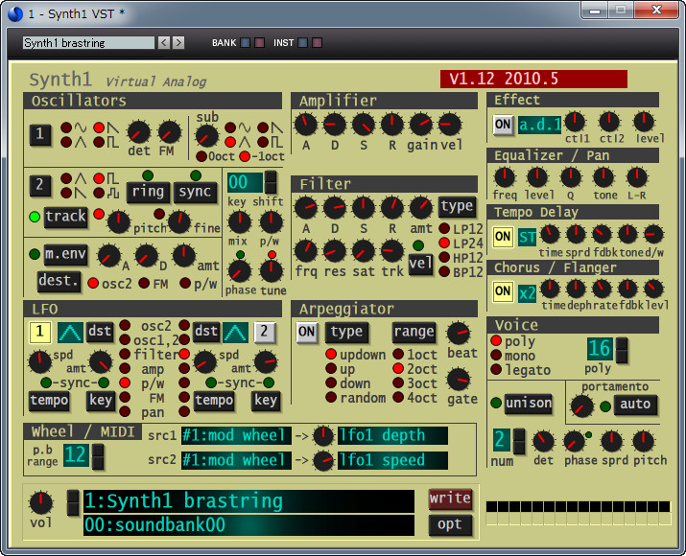Adjust the key shift stepper
686x556 pixels.
tap(271, 182)
